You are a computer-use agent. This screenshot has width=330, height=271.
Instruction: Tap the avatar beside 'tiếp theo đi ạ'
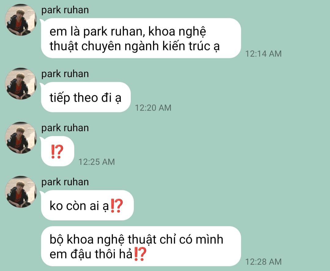21,83
